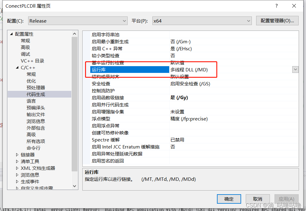This screenshot has height=211, width=306.
Task: Open the 配置 Release dropdown
Action: click(78, 21)
